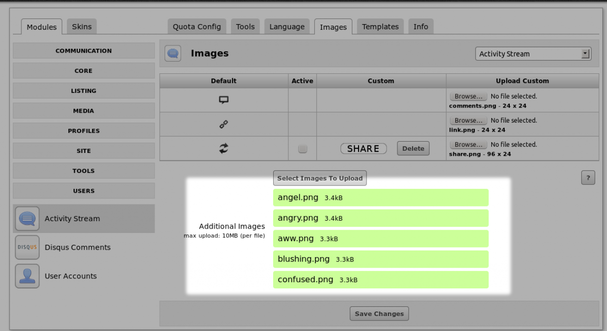Click Select Images To Upload button
Screen dimensions: 607x331
(320, 179)
